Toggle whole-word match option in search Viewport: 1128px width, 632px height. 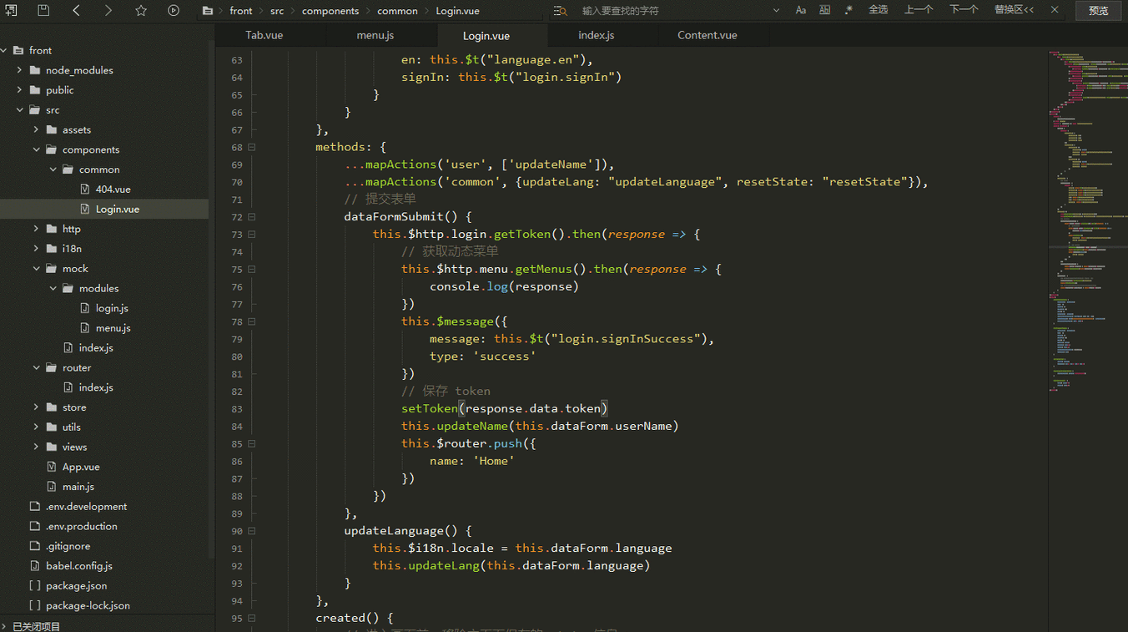(824, 10)
